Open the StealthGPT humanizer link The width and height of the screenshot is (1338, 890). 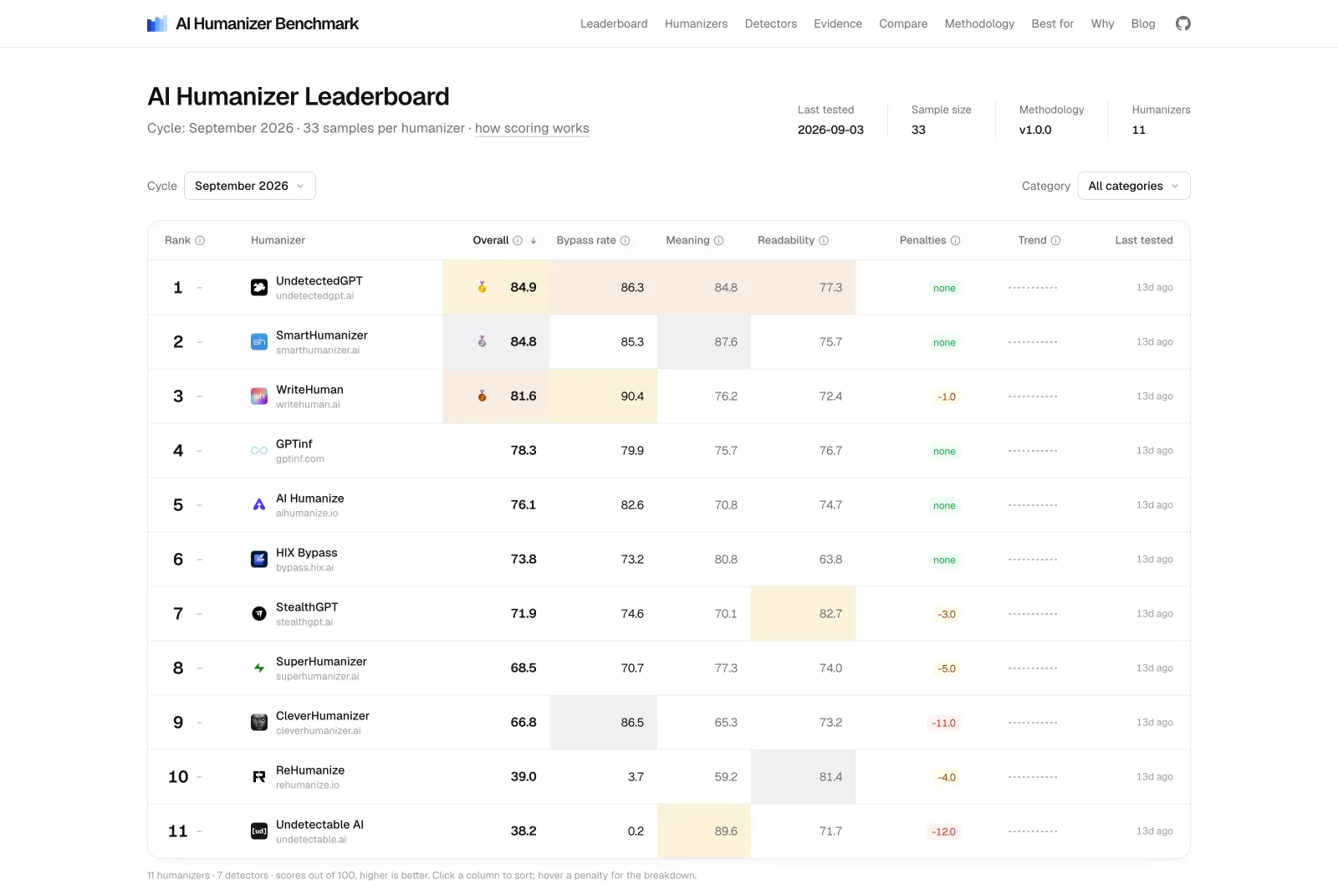pyautogui.click(x=307, y=607)
